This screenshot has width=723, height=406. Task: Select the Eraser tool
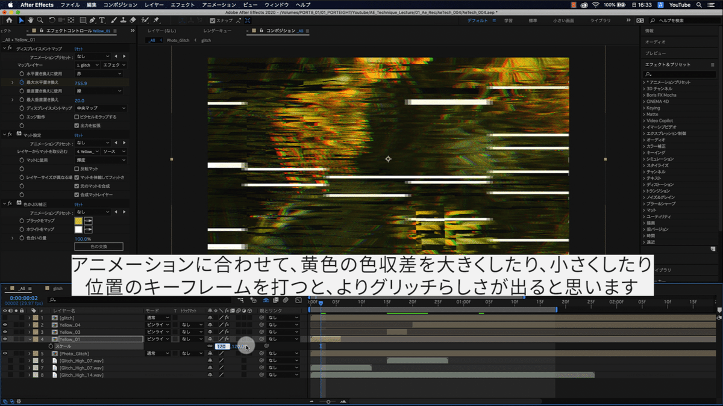pyautogui.click(x=133, y=20)
